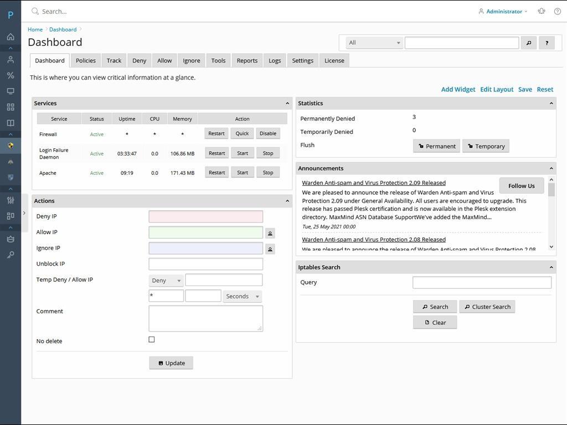Viewport: 567px width, 425px height.
Task: Click the magnifier button beside top search field
Action: coord(528,43)
